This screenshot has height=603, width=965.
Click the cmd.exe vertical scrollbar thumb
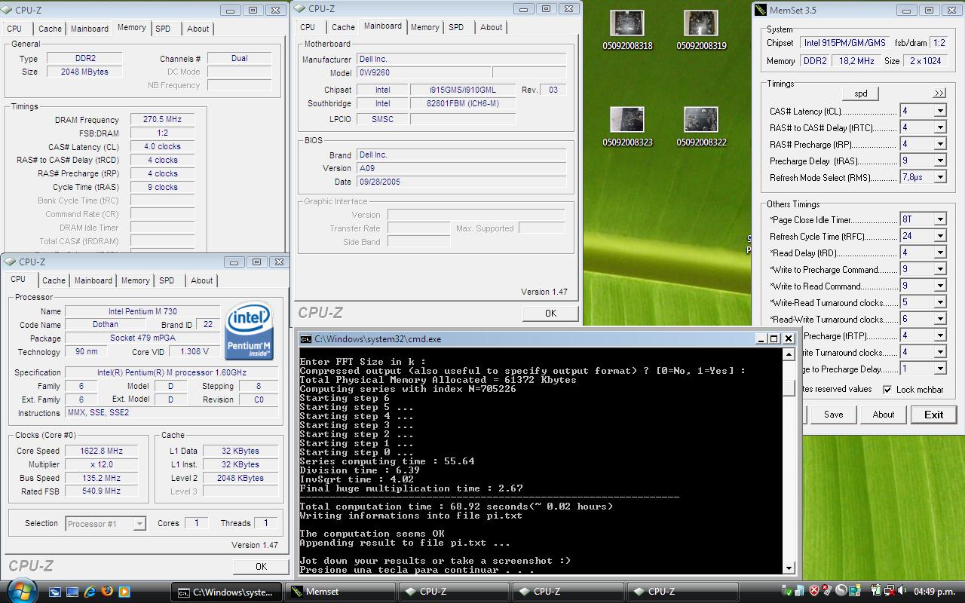click(x=789, y=387)
